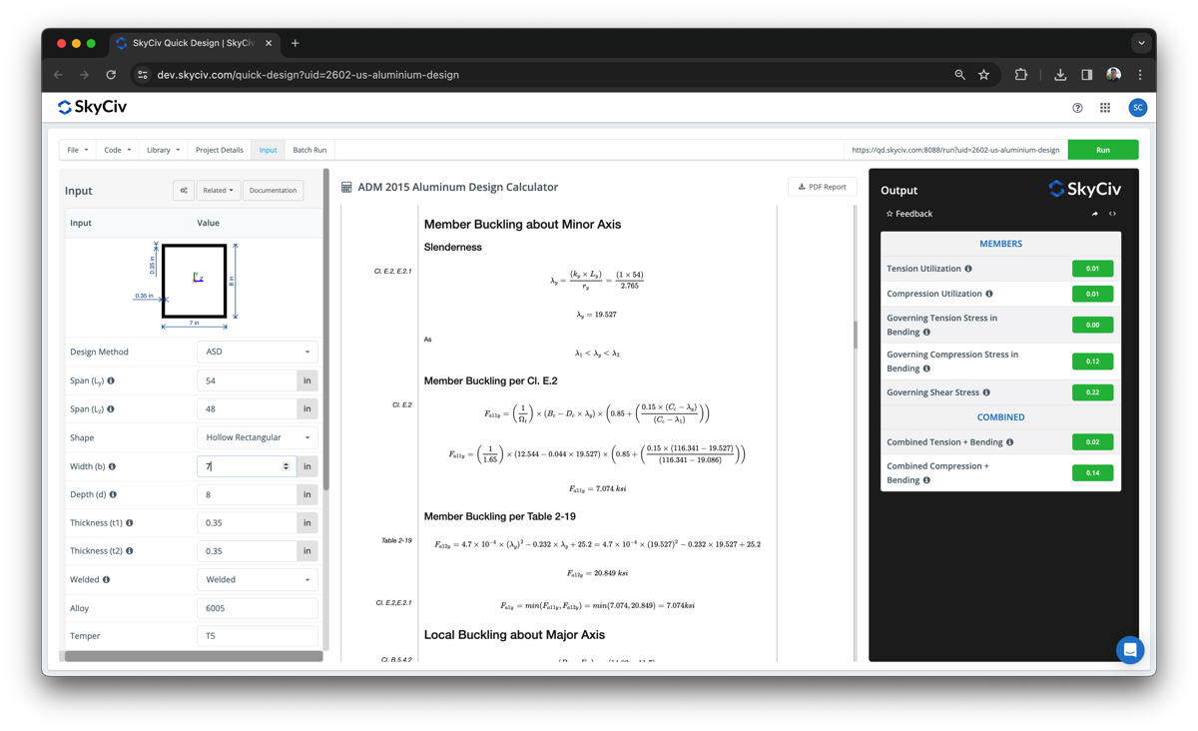Click the Width (b) stepper arrows
Viewport: 1198px width, 731px height.
(x=287, y=466)
